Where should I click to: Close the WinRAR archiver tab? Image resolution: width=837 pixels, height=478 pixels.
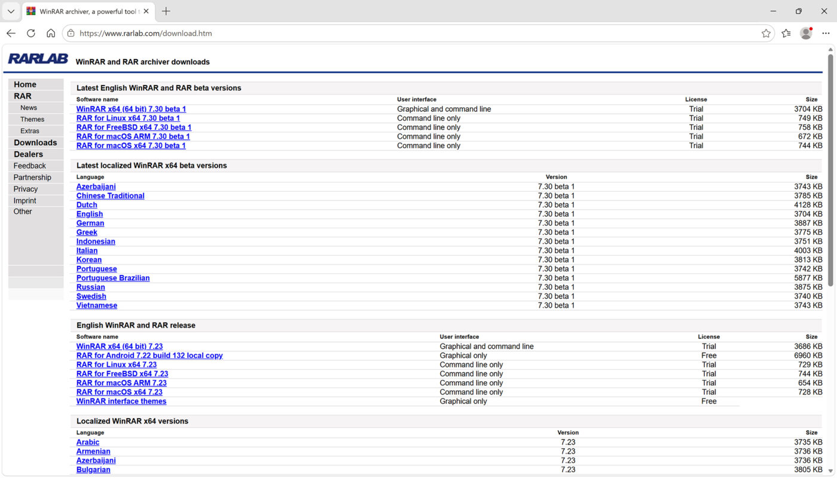tap(146, 11)
